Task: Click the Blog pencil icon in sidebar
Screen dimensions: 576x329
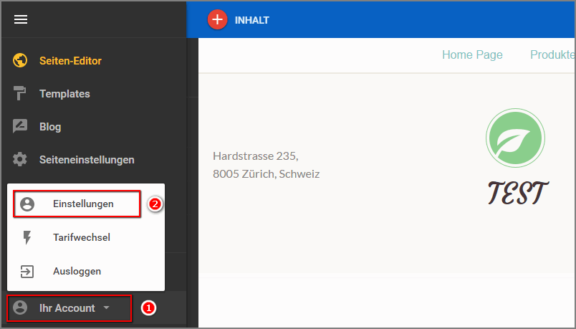Action: tap(21, 127)
